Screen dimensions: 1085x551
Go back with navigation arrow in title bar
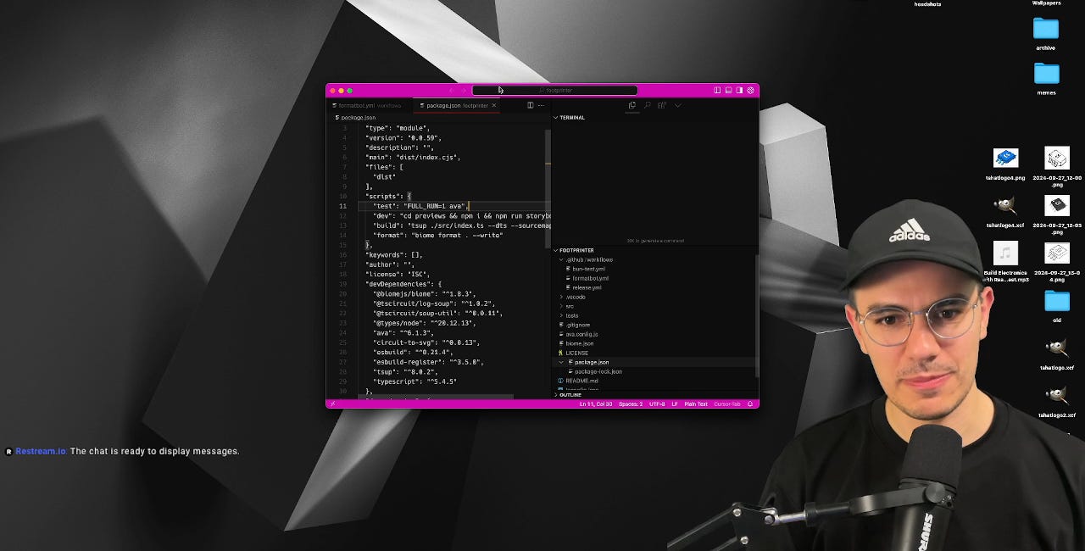(x=451, y=90)
